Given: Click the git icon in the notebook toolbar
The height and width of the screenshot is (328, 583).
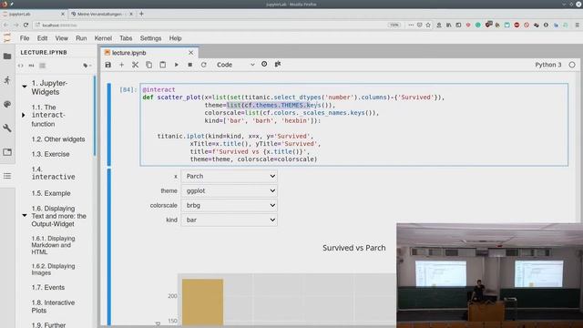Looking at the screenshot, I should click(x=277, y=64).
